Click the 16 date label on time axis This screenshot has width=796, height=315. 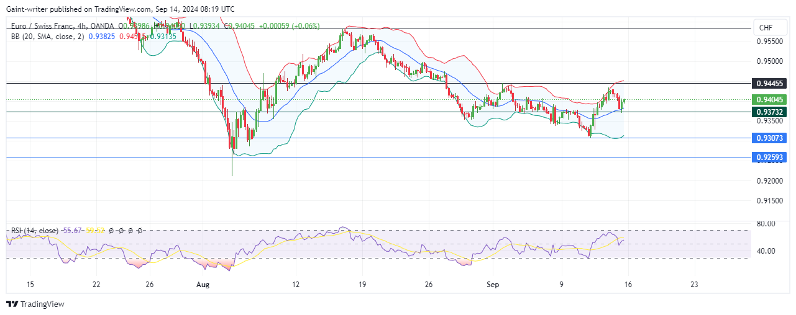(628, 285)
